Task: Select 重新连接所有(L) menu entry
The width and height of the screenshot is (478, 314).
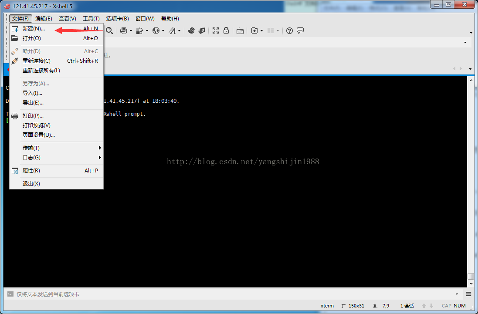Action: [57, 71]
